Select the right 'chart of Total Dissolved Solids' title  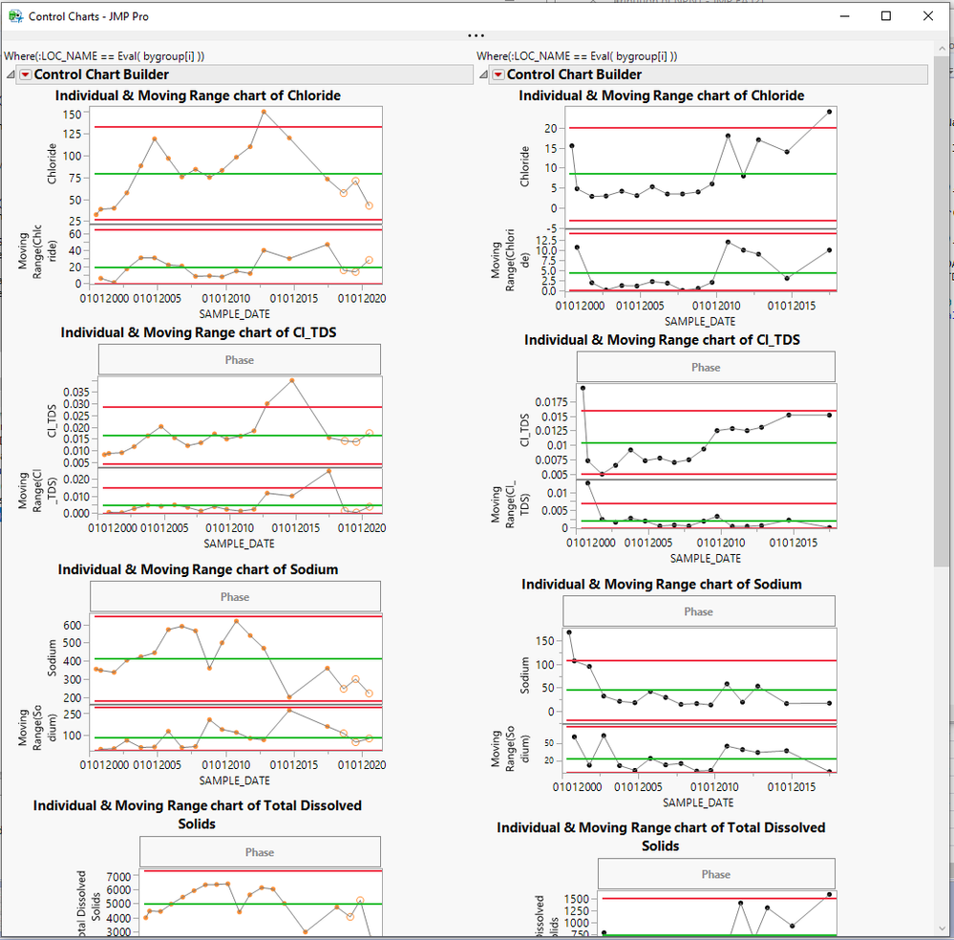[661, 837]
